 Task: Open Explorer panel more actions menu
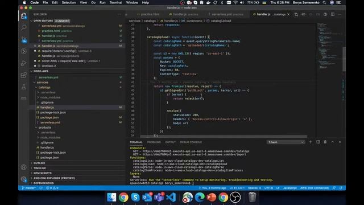119,14
